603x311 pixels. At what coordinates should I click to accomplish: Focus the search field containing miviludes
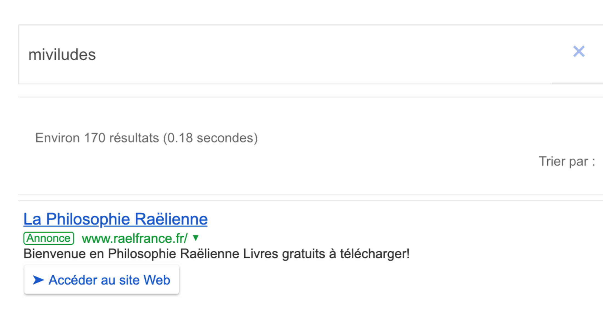point(274,55)
